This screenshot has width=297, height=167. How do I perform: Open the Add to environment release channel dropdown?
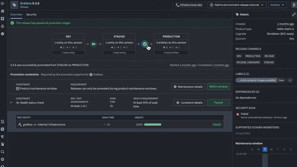pyautogui.click(x=237, y=5)
